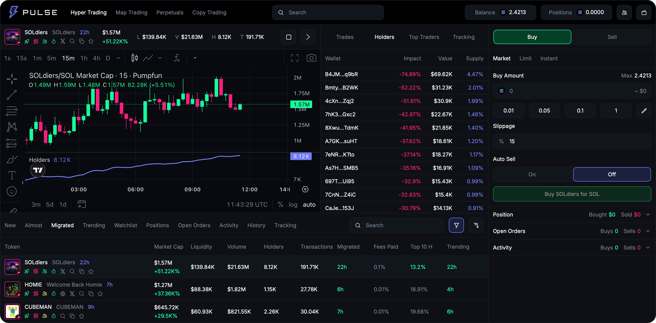Select the text annotation tool
Image resolution: width=656 pixels, height=323 pixels.
coord(12,175)
